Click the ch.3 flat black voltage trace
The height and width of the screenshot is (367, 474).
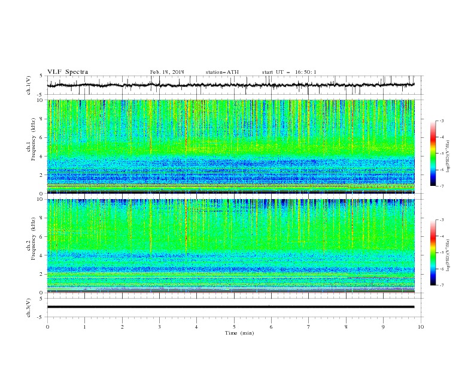pos(230,307)
